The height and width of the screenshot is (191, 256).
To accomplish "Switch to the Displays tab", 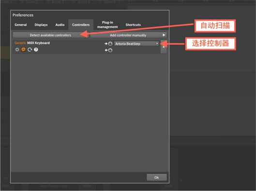I will [x=41, y=25].
